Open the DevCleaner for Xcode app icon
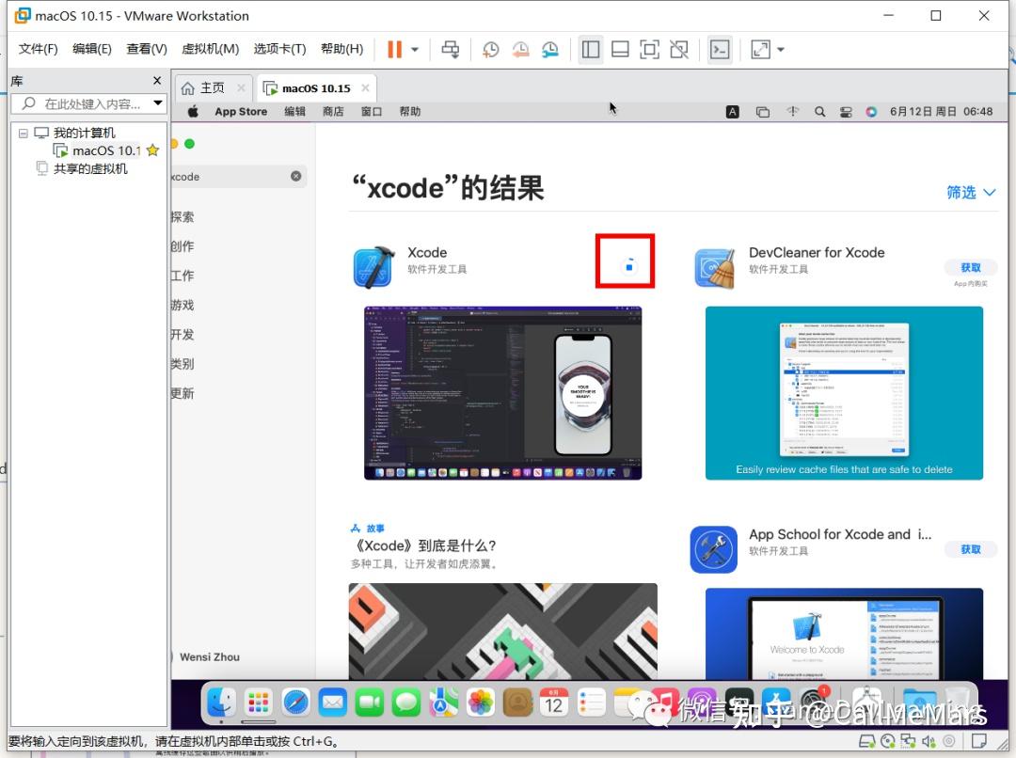 (x=715, y=268)
